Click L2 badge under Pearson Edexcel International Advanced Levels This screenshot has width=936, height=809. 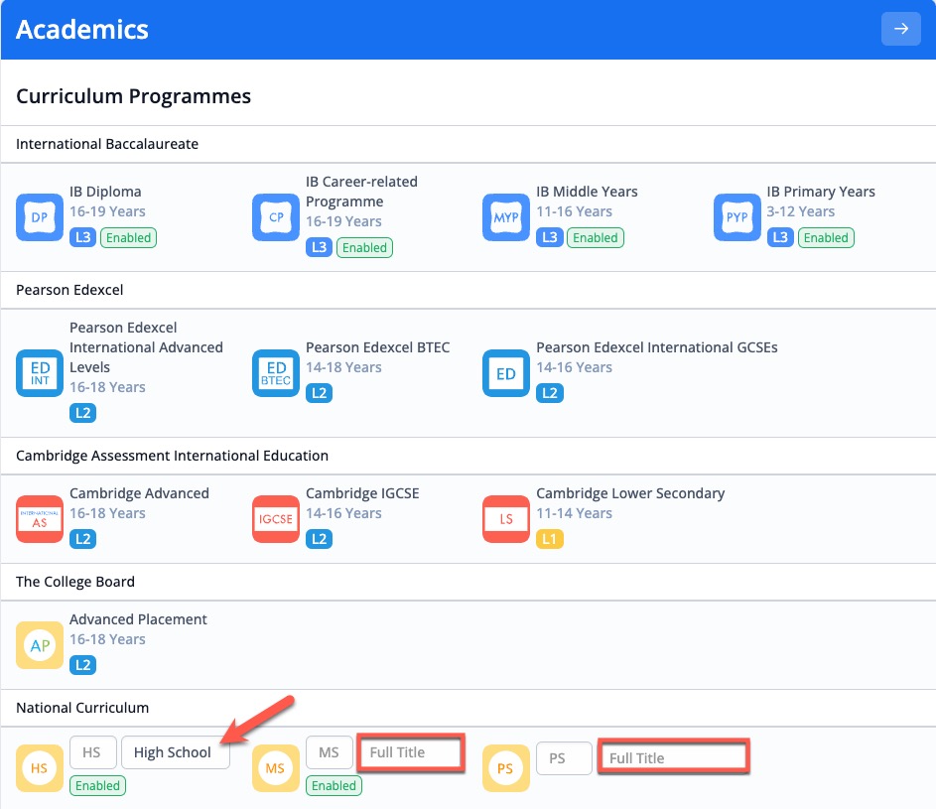83,413
